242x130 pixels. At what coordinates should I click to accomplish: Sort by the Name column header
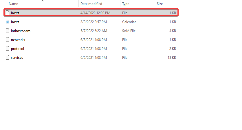pos(13,4)
